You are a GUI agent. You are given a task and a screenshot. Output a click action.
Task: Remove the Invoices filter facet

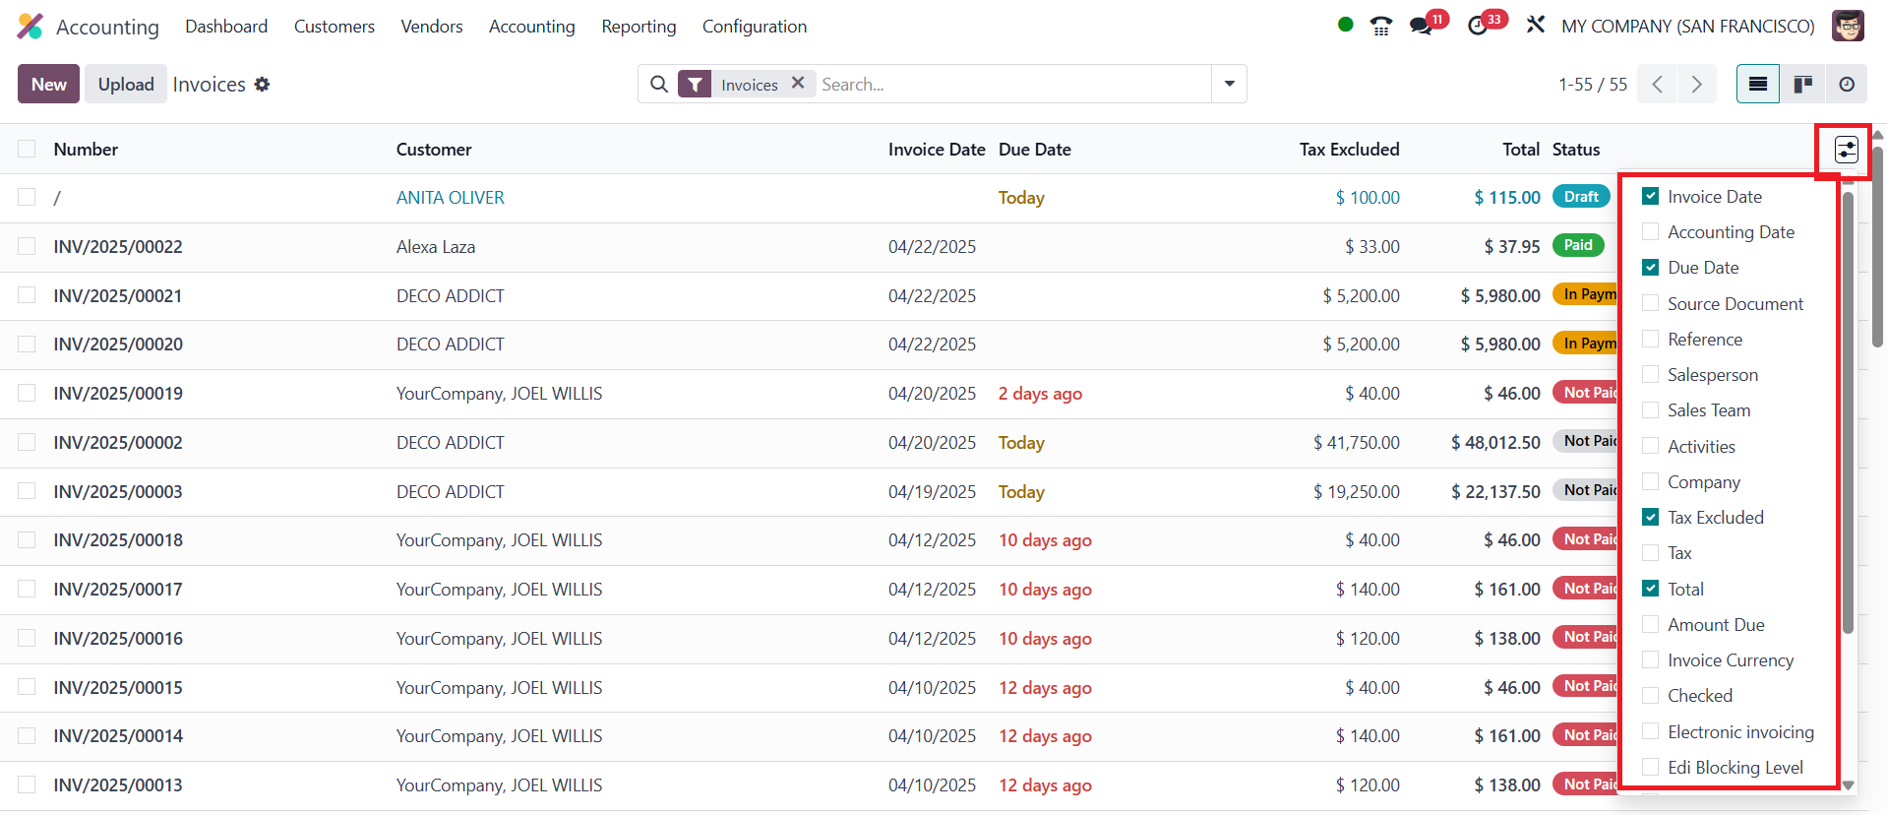pos(798,84)
